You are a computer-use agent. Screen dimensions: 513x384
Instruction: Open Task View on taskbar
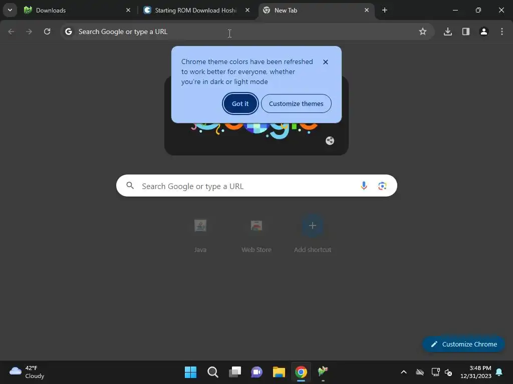point(235,372)
